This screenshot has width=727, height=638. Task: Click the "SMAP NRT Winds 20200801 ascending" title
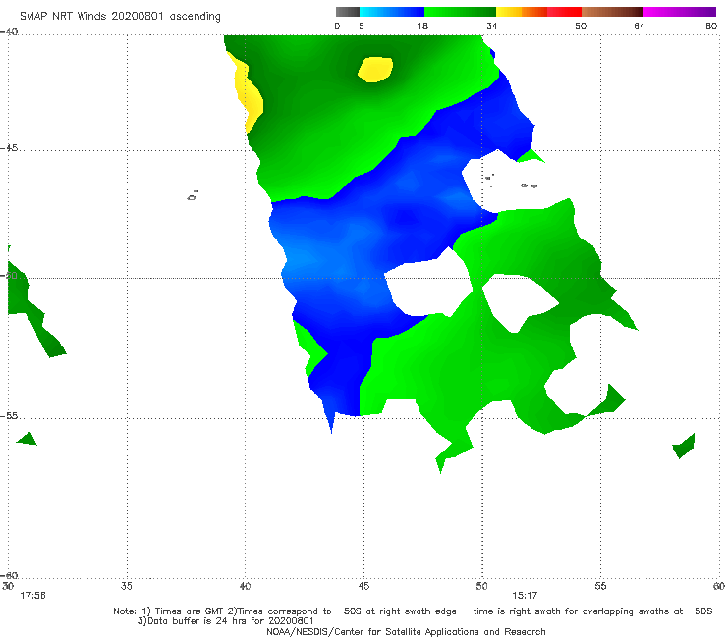tap(120, 16)
